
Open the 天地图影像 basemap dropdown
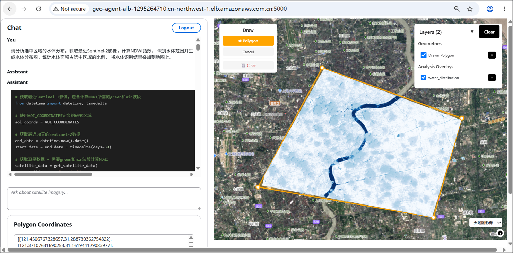tap(486, 223)
